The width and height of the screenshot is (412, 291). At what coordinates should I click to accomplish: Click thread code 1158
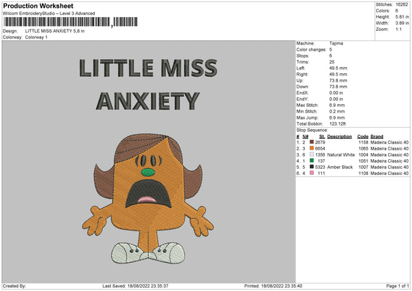click(x=363, y=142)
